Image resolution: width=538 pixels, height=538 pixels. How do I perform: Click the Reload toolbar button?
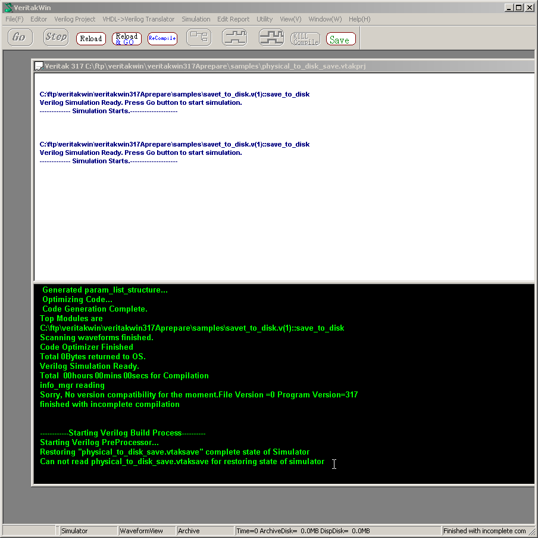(91, 39)
